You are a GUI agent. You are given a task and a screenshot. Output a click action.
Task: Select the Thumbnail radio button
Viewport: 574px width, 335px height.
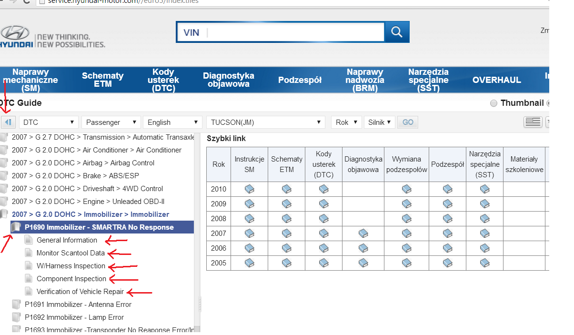pyautogui.click(x=493, y=103)
